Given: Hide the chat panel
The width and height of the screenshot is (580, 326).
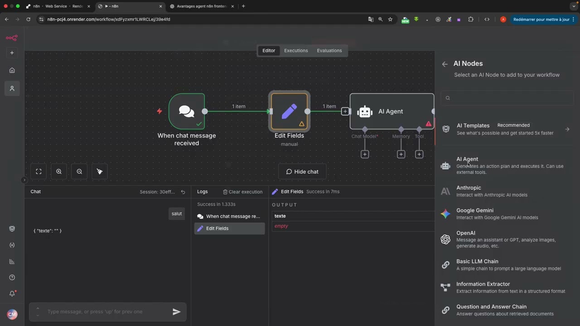Looking at the screenshot, I should (x=302, y=172).
